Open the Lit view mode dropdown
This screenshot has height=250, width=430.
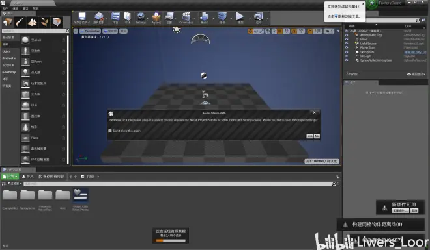click(x=110, y=31)
